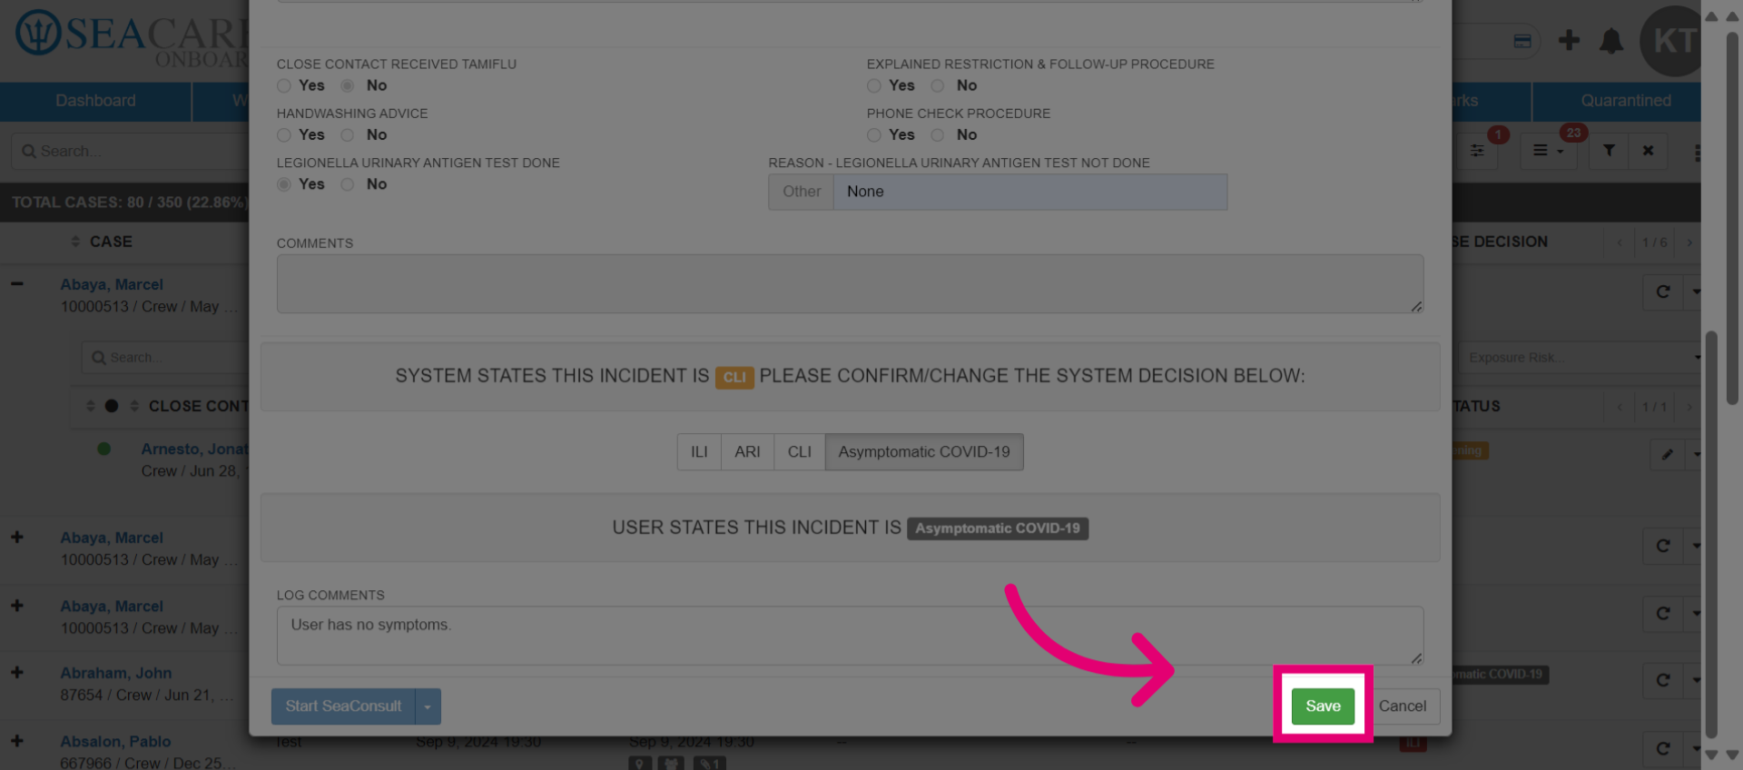Click the inner page scrollbar thumb
Viewport: 1743px width, 770px height.
[1711, 534]
